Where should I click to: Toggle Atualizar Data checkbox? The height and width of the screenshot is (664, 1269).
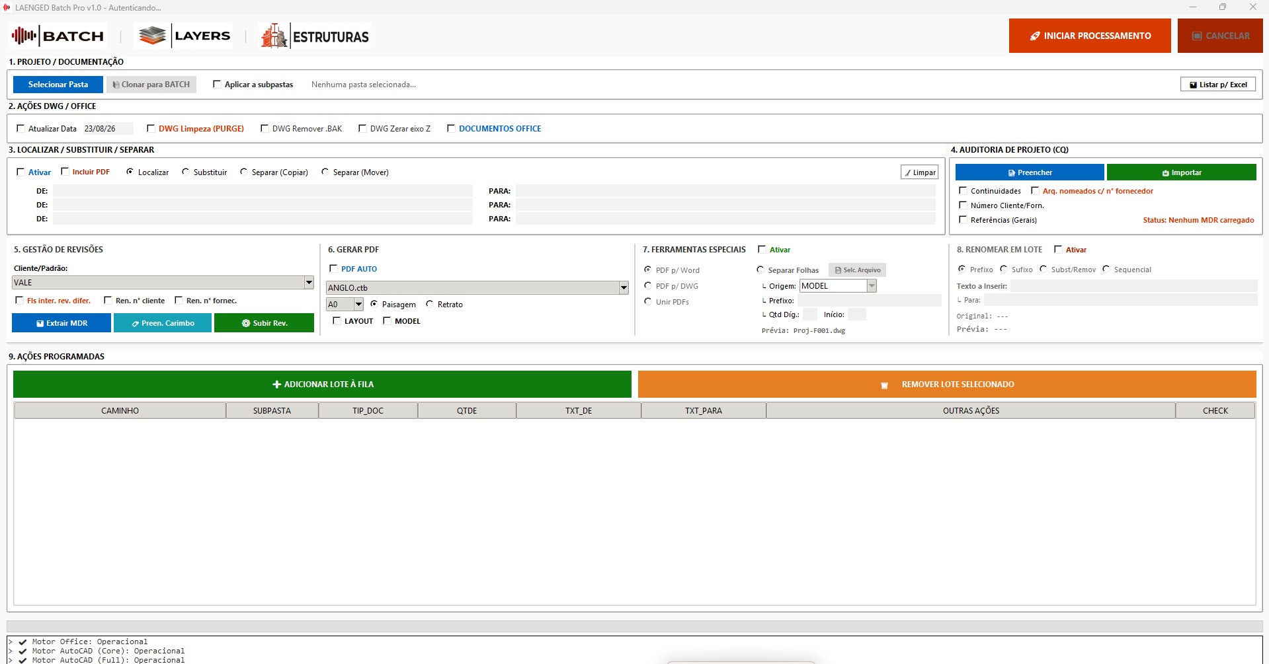pyautogui.click(x=20, y=128)
